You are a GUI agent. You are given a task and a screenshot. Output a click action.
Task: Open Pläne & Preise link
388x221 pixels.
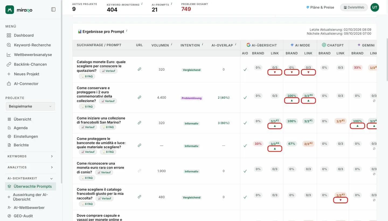coord(320,7)
